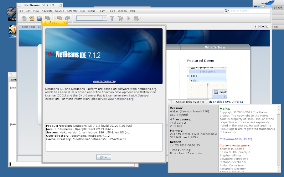284x177 pixels.
Task: Click the Walter revision version text
Action: pos(189,111)
